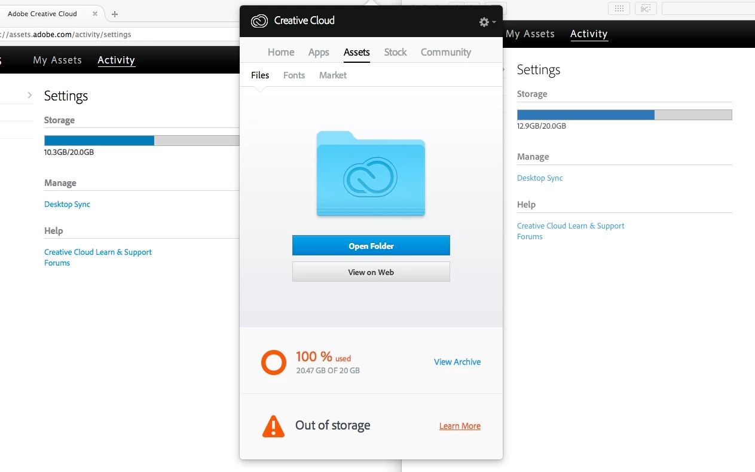755x472 pixels.
Task: Open the gear settings menu
Action: pos(487,22)
